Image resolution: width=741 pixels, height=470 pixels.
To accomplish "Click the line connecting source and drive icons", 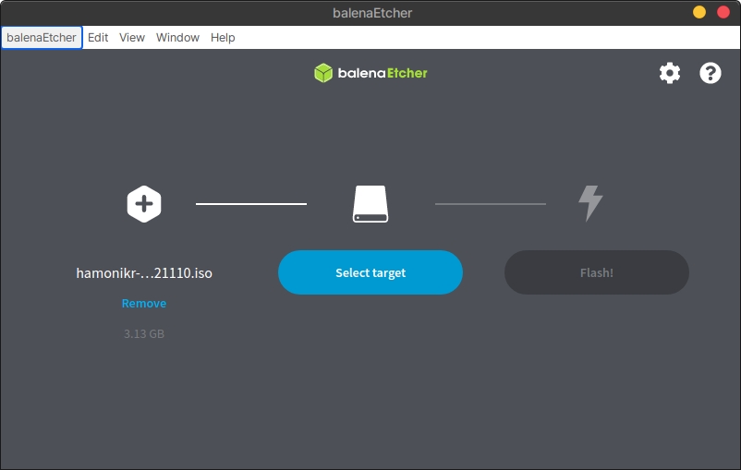I will (251, 203).
